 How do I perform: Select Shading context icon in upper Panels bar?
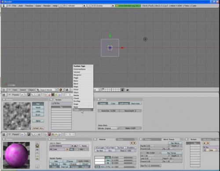[29, 95]
